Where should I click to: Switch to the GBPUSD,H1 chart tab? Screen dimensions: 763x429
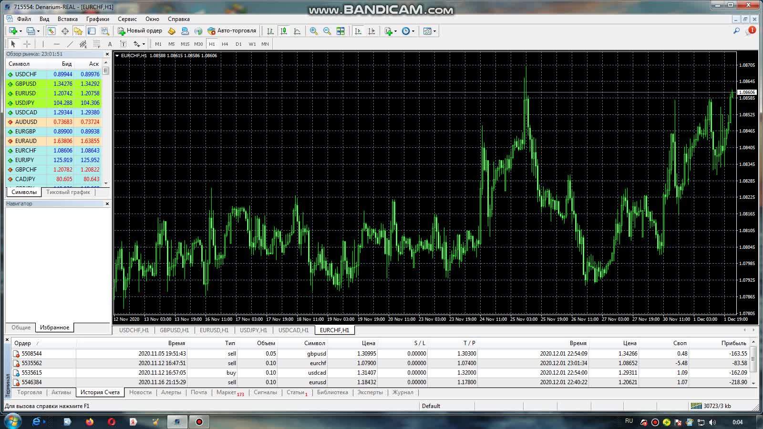(174, 330)
